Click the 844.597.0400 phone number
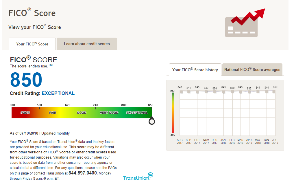This screenshot has width=307, height=191. tap(83, 173)
